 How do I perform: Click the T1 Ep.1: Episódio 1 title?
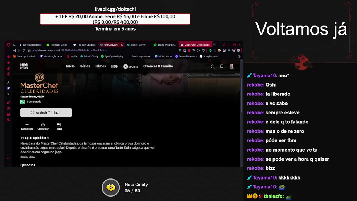click(34, 138)
